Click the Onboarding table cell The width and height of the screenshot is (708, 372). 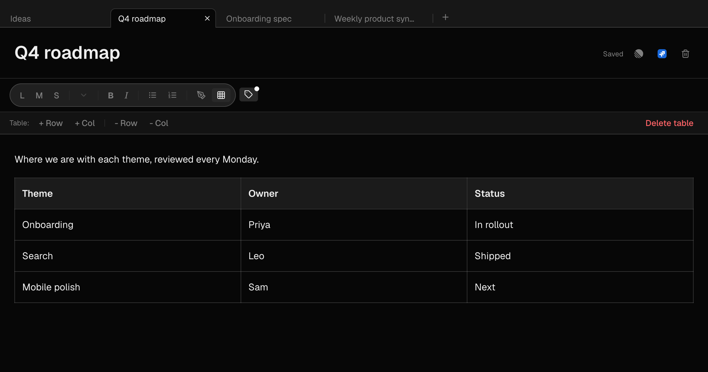(x=128, y=225)
